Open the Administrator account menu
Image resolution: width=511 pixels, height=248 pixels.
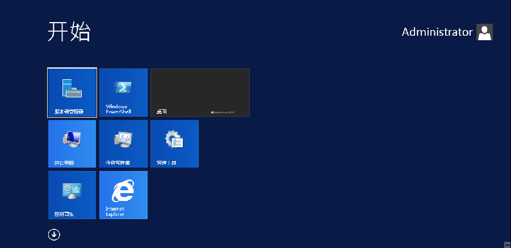447,32
